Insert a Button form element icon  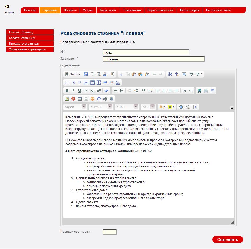(105, 82)
